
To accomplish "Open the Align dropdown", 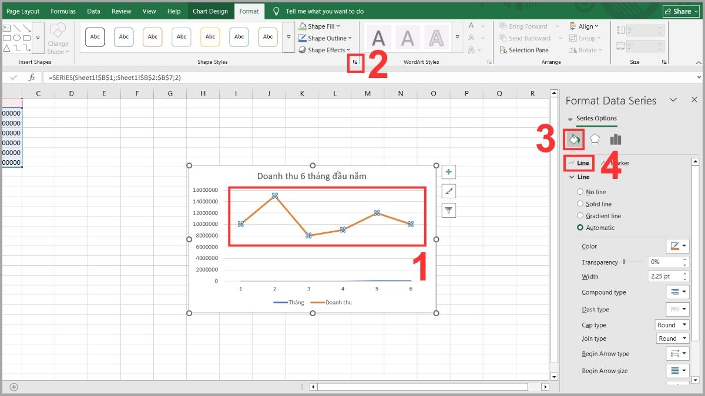I will [584, 26].
